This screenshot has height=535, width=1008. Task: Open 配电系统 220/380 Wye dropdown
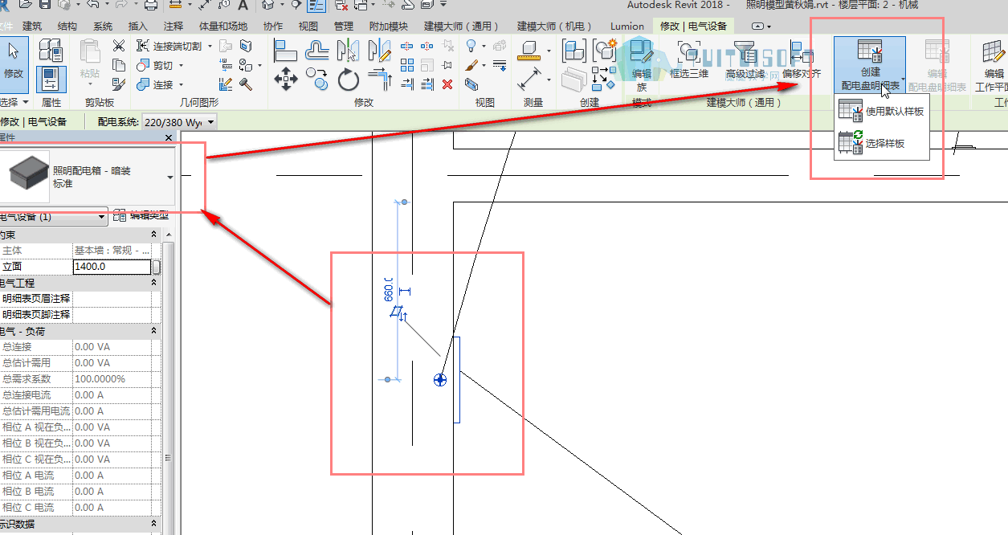click(178, 122)
